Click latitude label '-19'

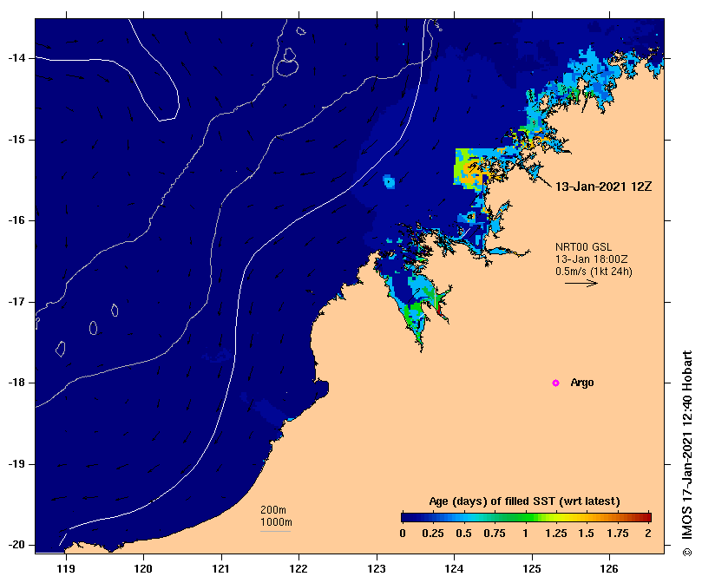(x=16, y=464)
